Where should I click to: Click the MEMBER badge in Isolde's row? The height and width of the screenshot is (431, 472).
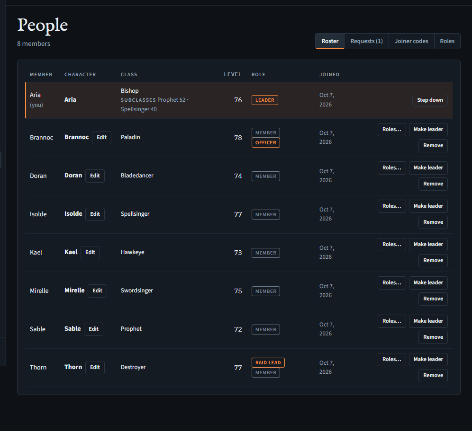265,215
